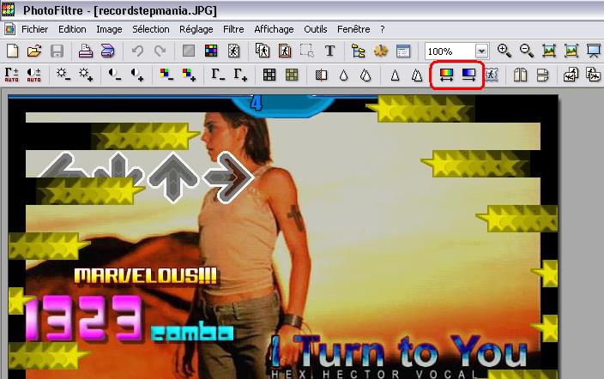Expand the zoom percentage dropdown arrow
Image resolution: width=604 pixels, height=379 pixels.
pyautogui.click(x=481, y=51)
